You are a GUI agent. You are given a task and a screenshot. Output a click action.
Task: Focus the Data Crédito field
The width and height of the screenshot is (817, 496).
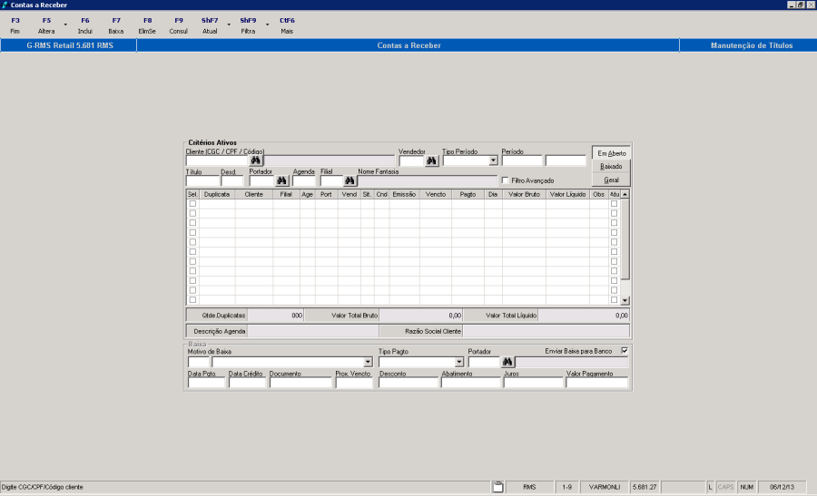click(x=247, y=383)
